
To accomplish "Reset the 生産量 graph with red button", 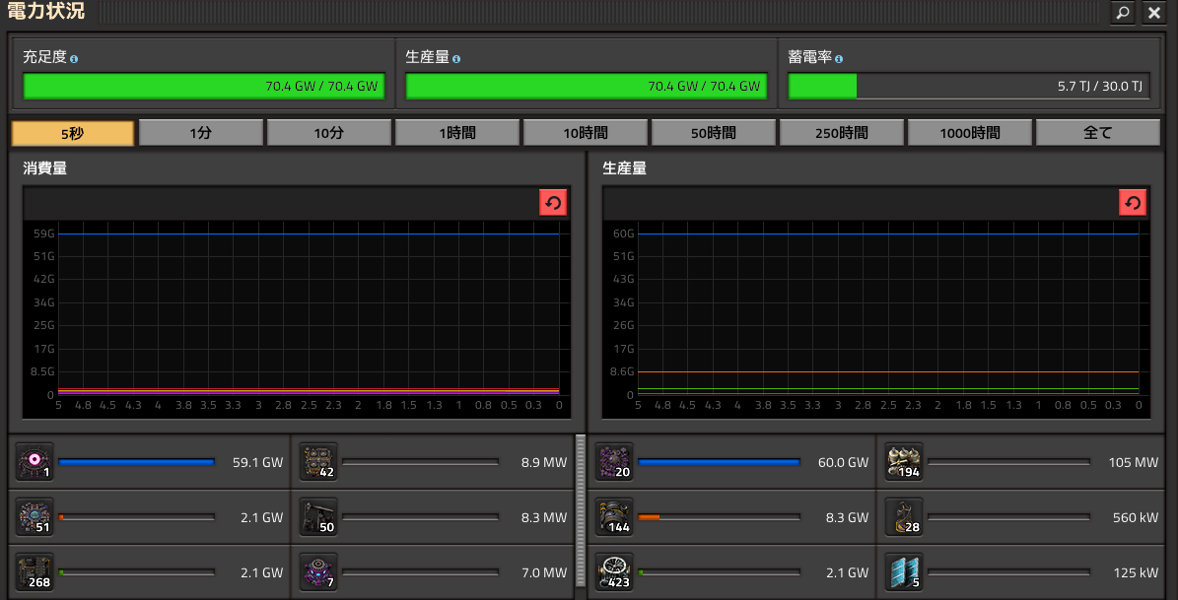I will point(1133,203).
